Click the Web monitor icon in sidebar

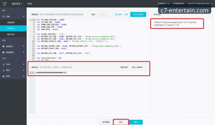[x=4, y=64]
